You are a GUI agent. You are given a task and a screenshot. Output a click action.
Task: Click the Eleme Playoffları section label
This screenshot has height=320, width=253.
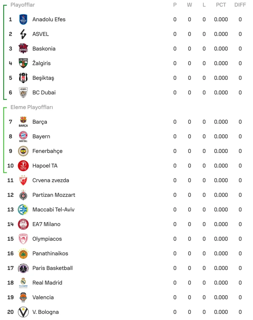[x=32, y=107]
